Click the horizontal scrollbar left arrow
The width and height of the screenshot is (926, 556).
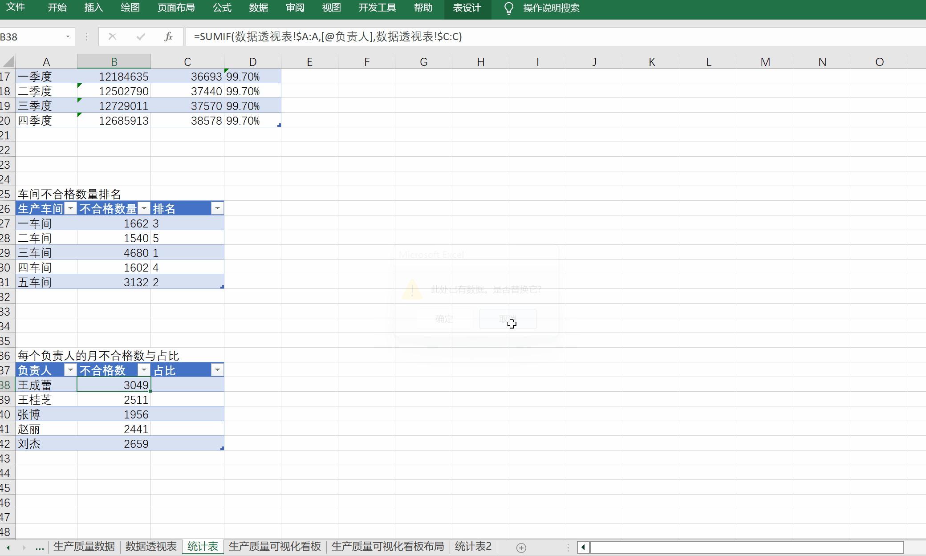pos(583,547)
